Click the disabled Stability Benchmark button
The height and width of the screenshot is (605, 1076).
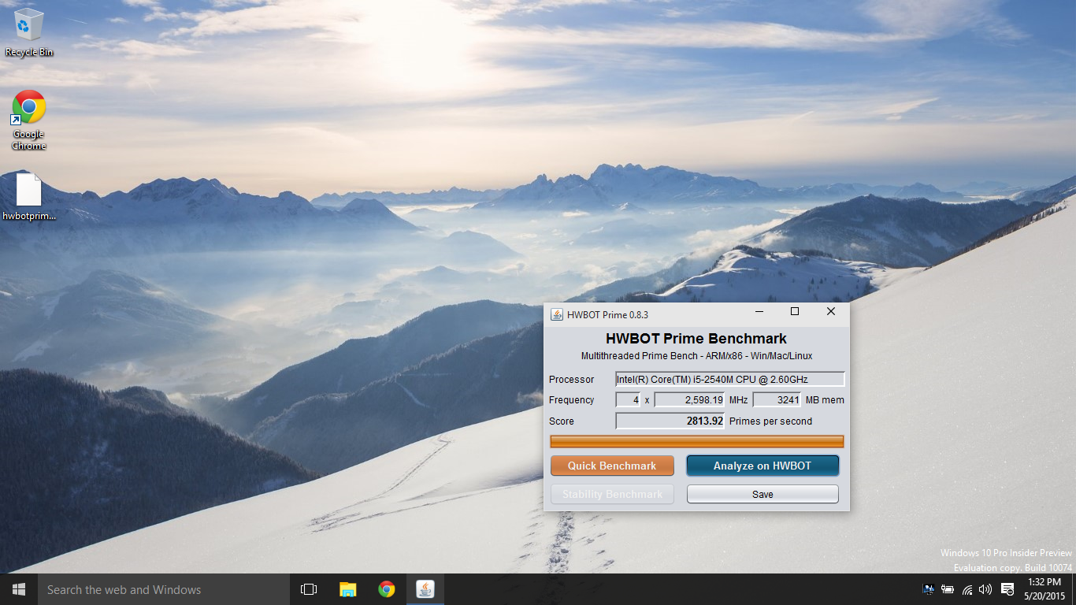pyautogui.click(x=612, y=494)
